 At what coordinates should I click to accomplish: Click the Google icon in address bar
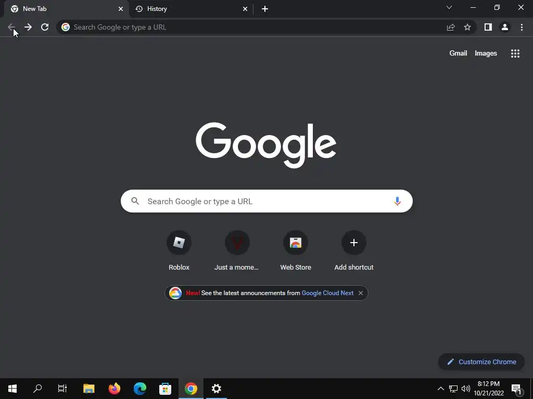(66, 27)
